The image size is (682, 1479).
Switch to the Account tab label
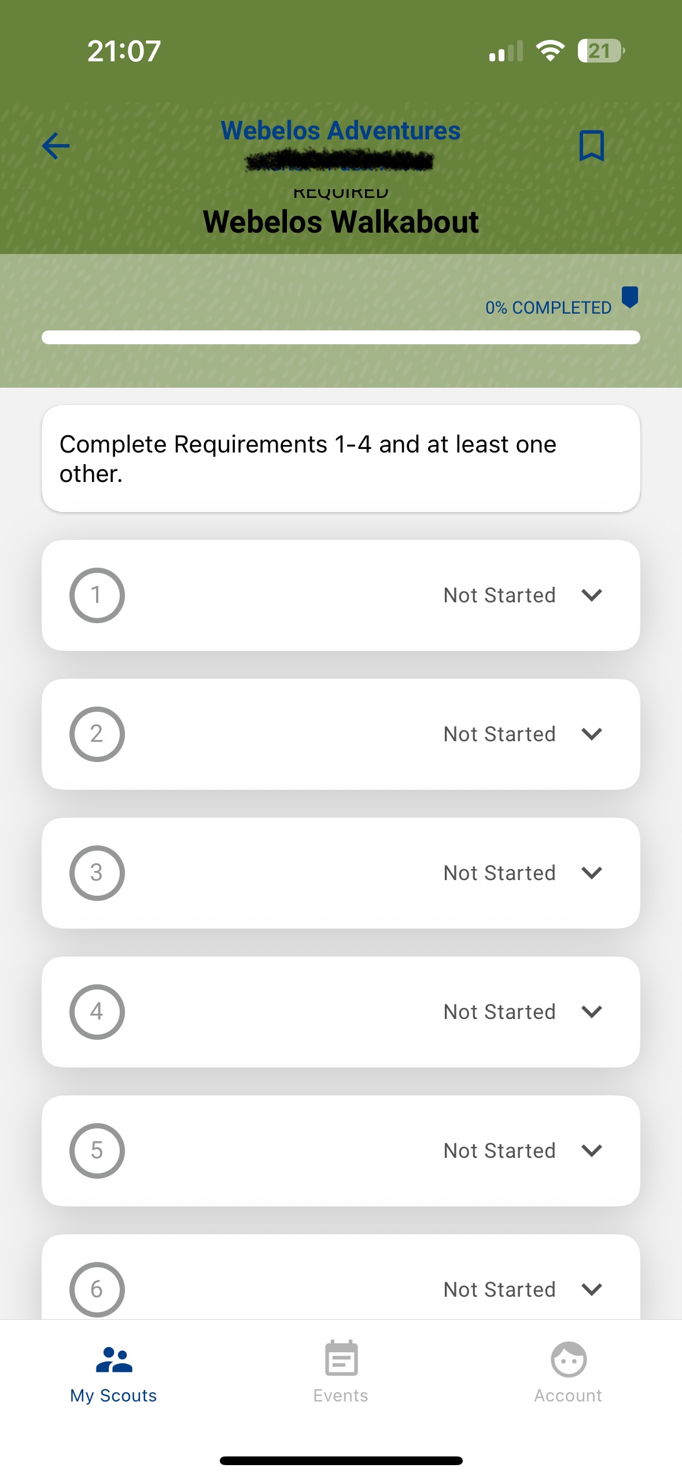click(x=568, y=1396)
